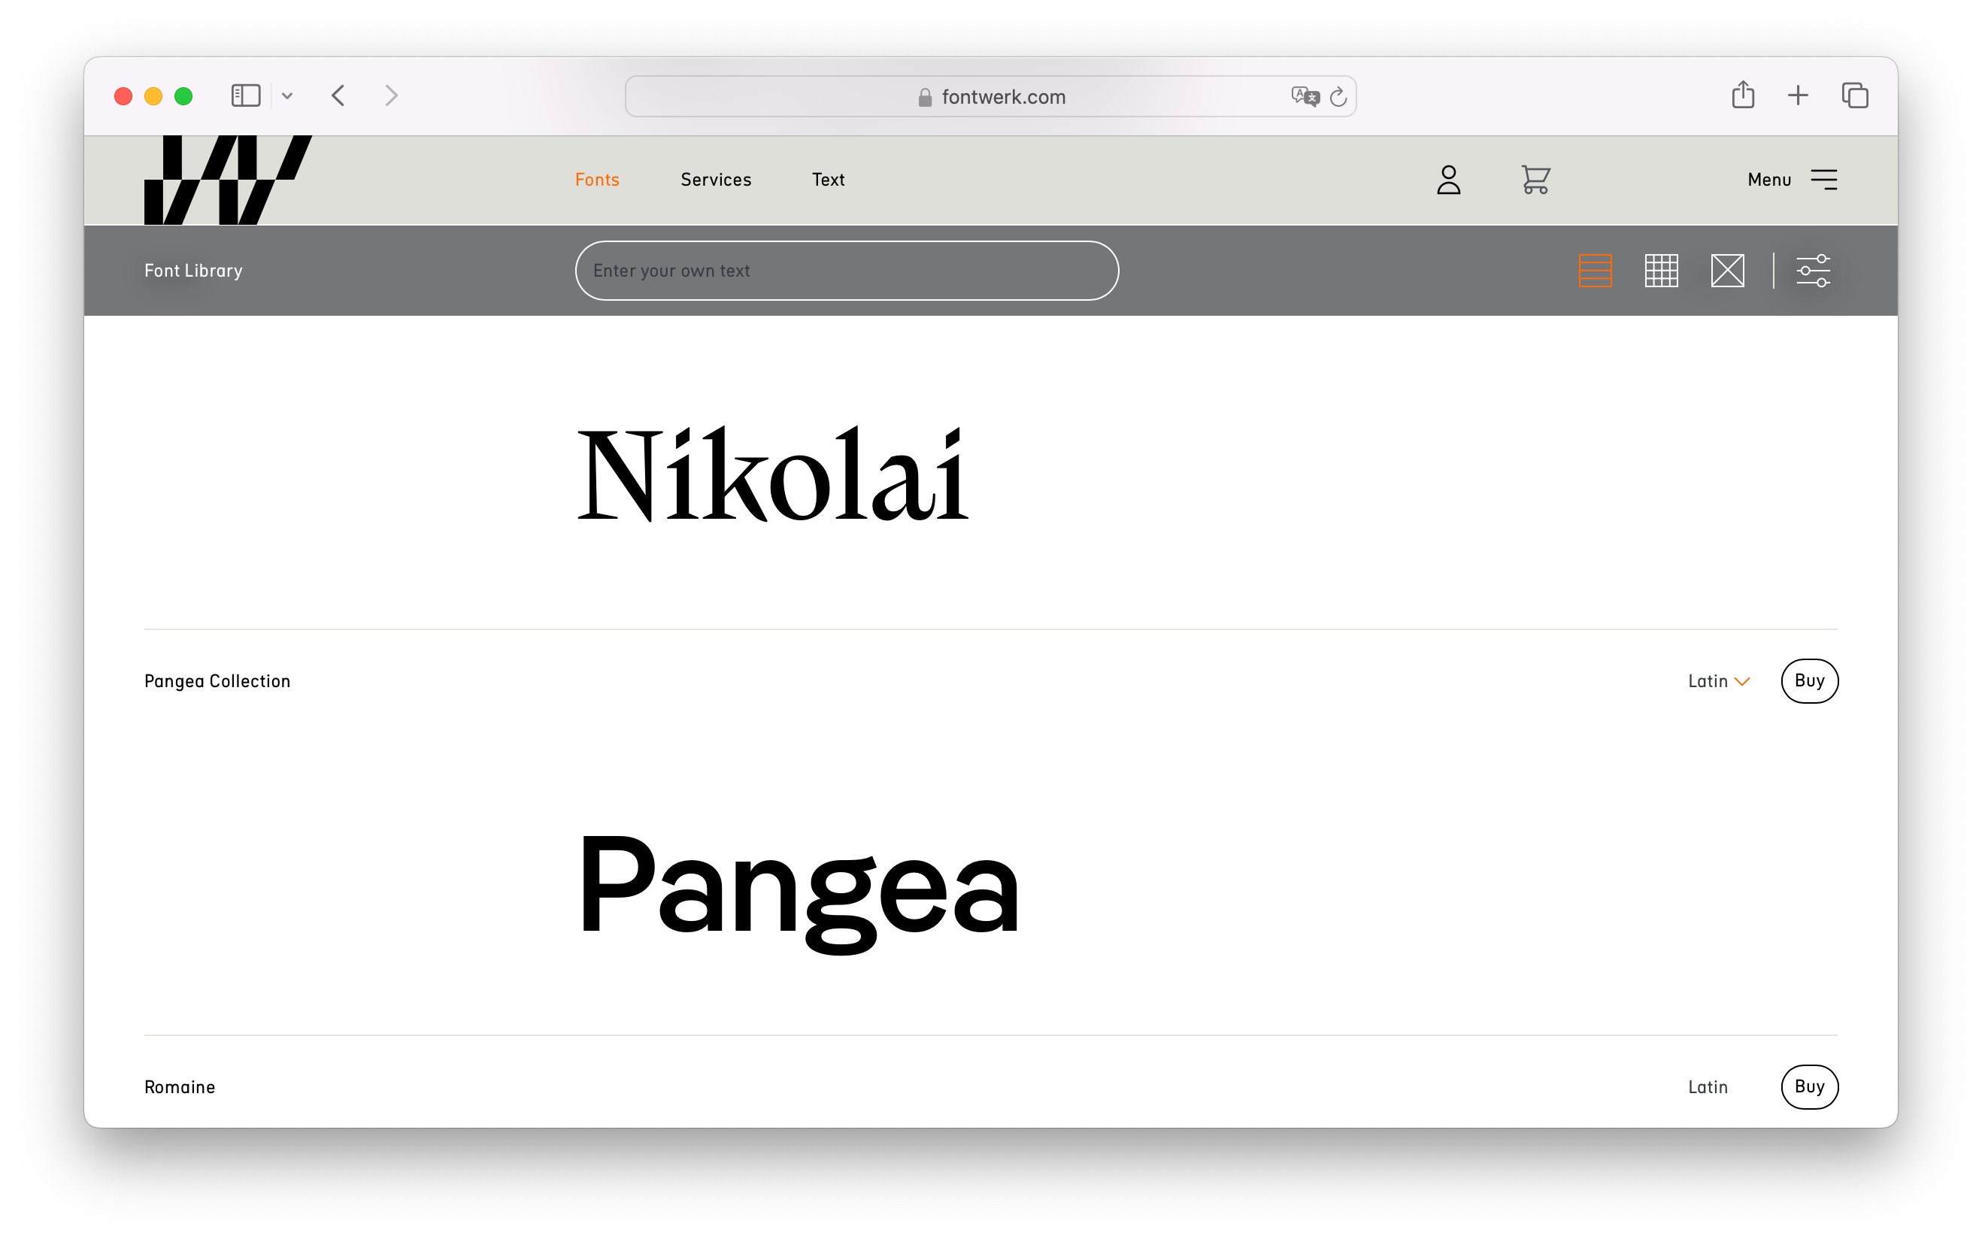Switch to list view layout

click(1595, 271)
